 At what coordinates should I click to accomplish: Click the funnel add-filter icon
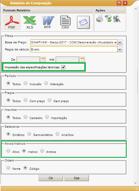click(x=108, y=18)
